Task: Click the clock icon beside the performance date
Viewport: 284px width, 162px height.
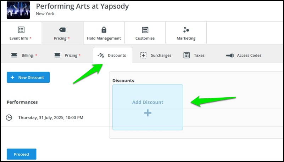Action: (x=9, y=117)
